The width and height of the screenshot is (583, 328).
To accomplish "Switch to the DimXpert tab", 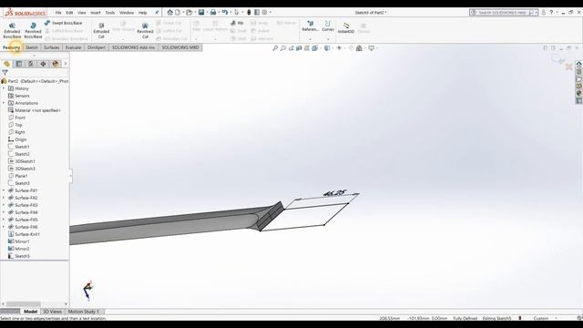I will click(x=97, y=47).
